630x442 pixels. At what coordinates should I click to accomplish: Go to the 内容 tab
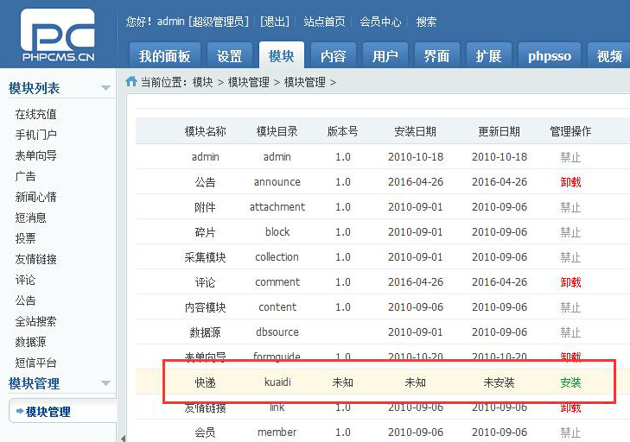click(333, 56)
